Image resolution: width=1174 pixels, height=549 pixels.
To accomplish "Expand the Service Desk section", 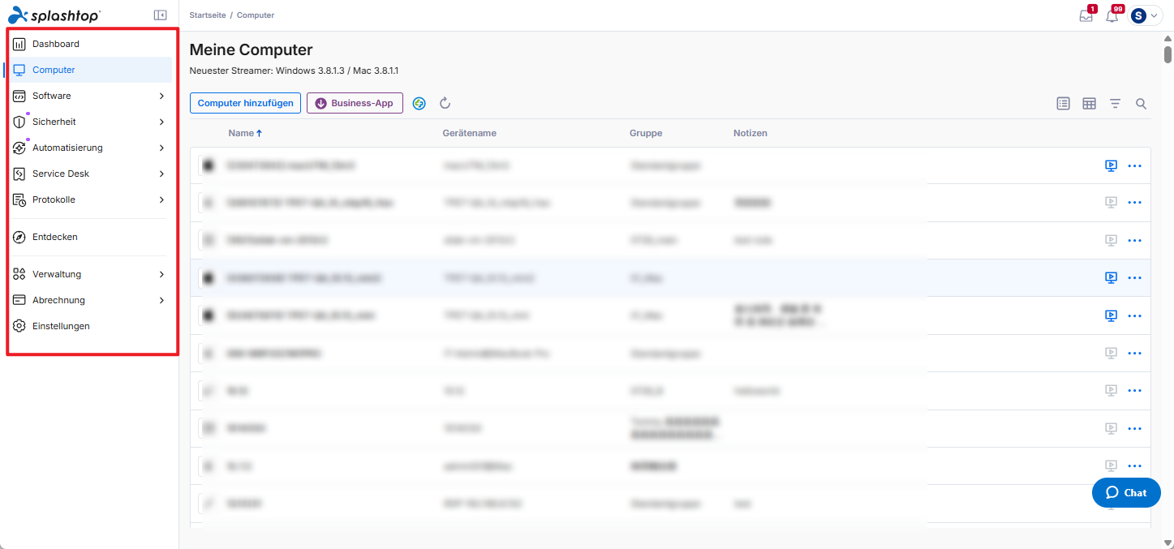I will click(89, 174).
